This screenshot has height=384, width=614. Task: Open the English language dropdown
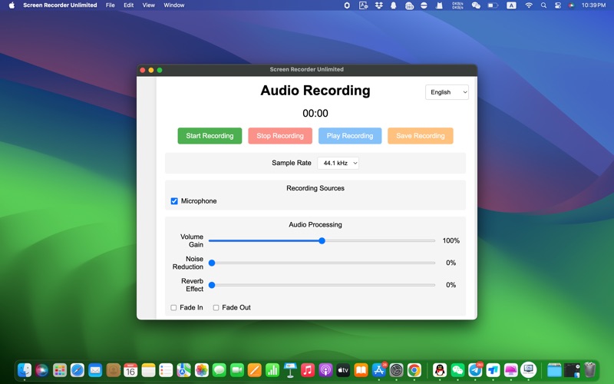click(447, 92)
